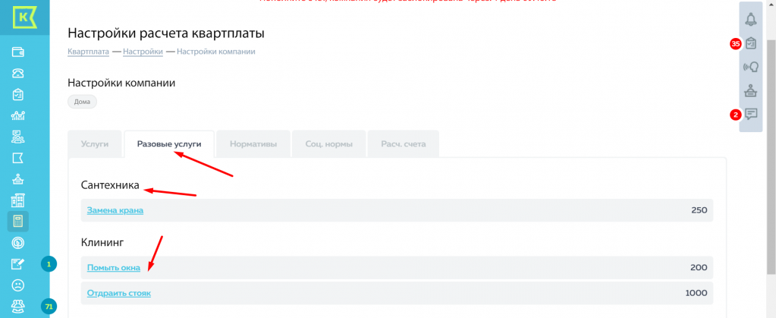This screenshot has width=776, height=318.
Task: Open the desk icon in right panel
Action: [751, 90]
